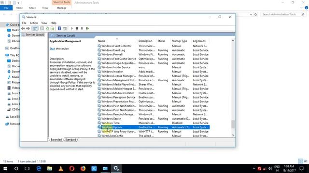Select Windows Time service row
The width and height of the screenshot is (309, 173).
pyautogui.click(x=154, y=123)
